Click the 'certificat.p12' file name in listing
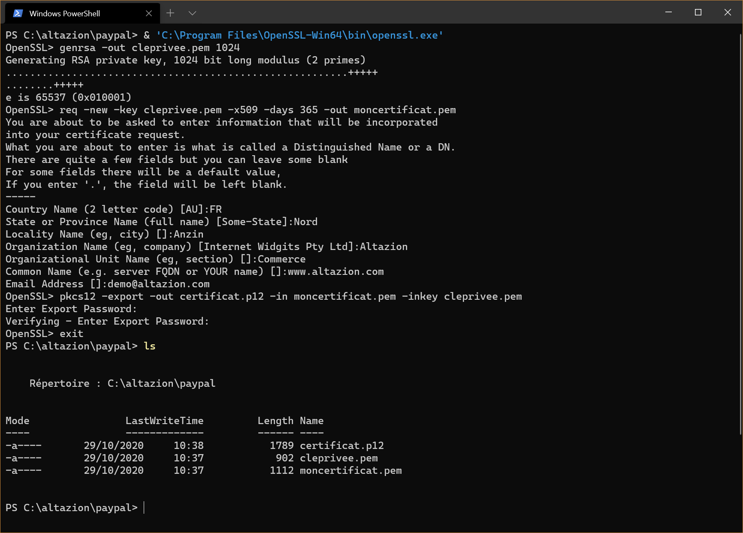The width and height of the screenshot is (743, 533). 342,446
